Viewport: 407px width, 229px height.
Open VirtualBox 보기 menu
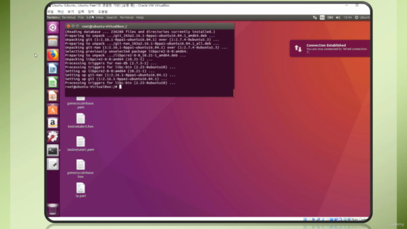[71, 11]
